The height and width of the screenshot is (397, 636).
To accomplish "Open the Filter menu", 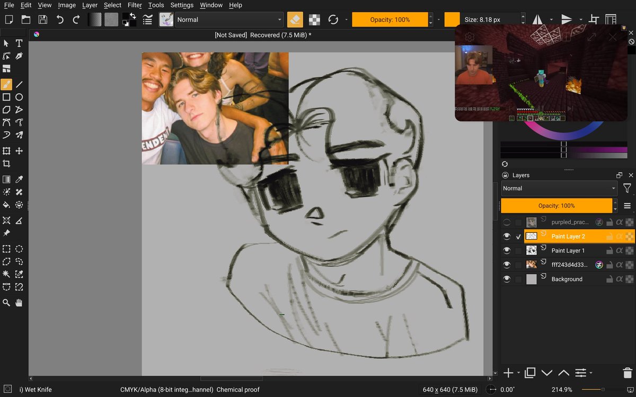I will tap(135, 5).
